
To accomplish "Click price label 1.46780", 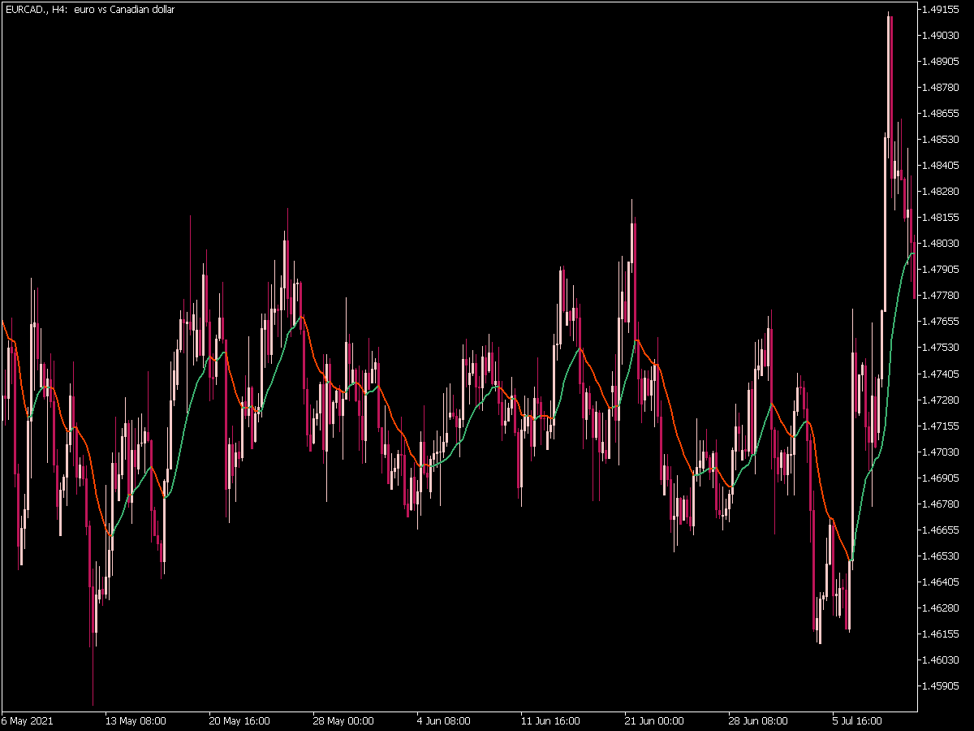I will tap(942, 504).
